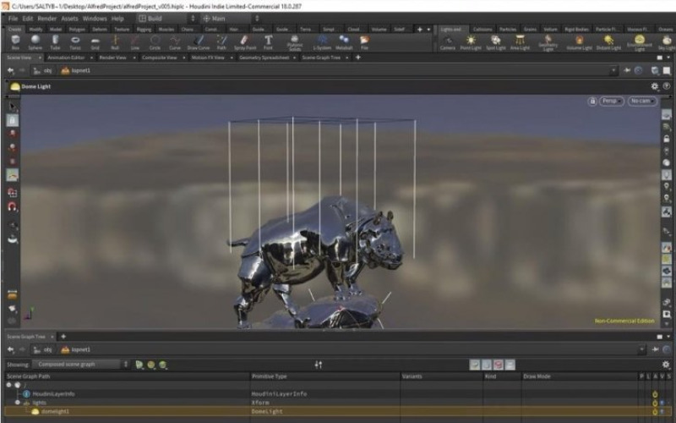Select the Torus shelf tool
This screenshot has width=676, height=423.
pyautogui.click(x=75, y=42)
